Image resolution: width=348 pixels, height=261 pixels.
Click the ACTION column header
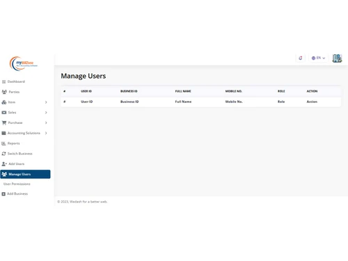pos(312,91)
